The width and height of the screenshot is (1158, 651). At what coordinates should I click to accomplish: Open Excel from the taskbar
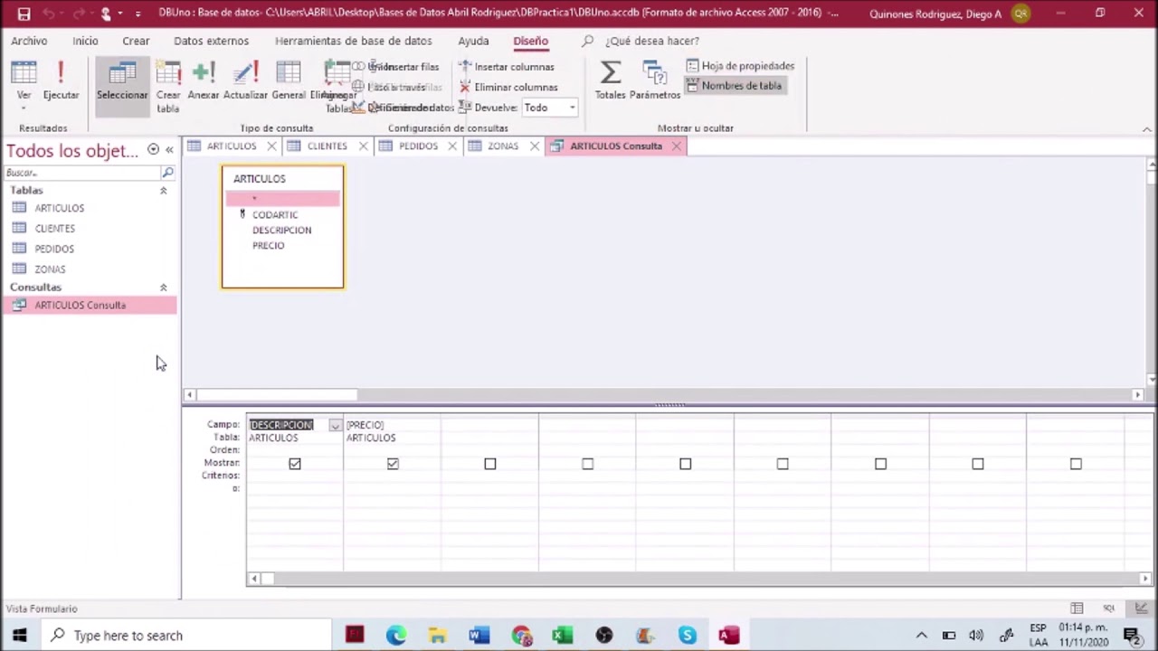(562, 636)
